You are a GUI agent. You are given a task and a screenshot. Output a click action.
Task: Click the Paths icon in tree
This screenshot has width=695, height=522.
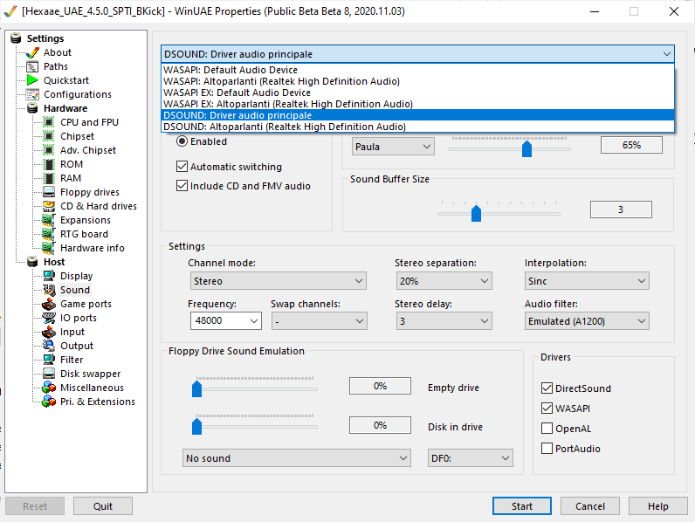[32, 67]
